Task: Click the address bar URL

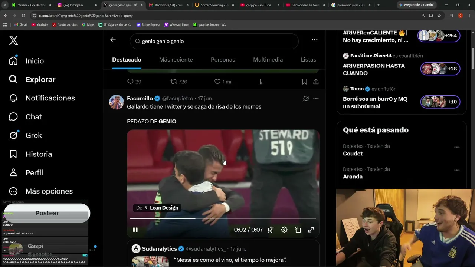Action: 86,16
